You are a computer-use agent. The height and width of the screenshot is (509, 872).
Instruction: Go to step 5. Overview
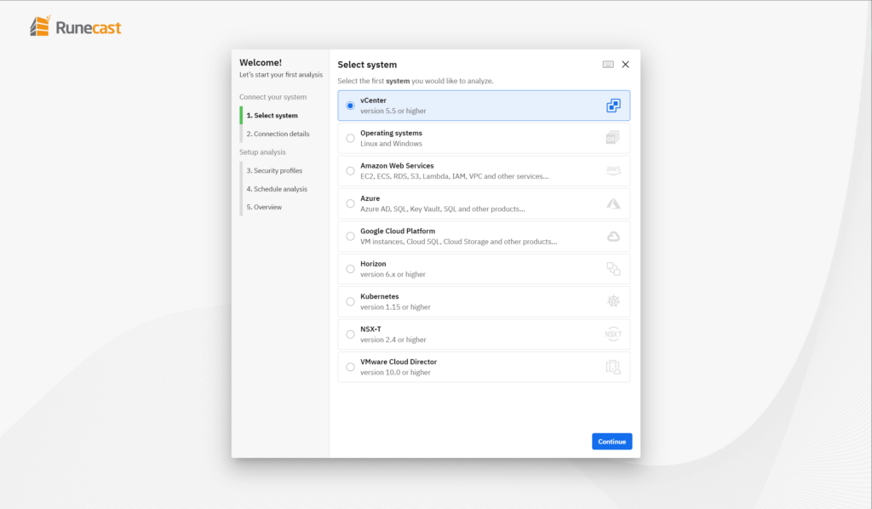tap(264, 208)
